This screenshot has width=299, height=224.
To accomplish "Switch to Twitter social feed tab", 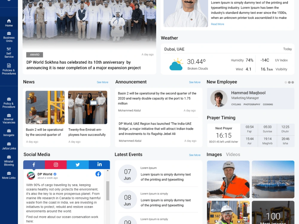I will point(78,165).
